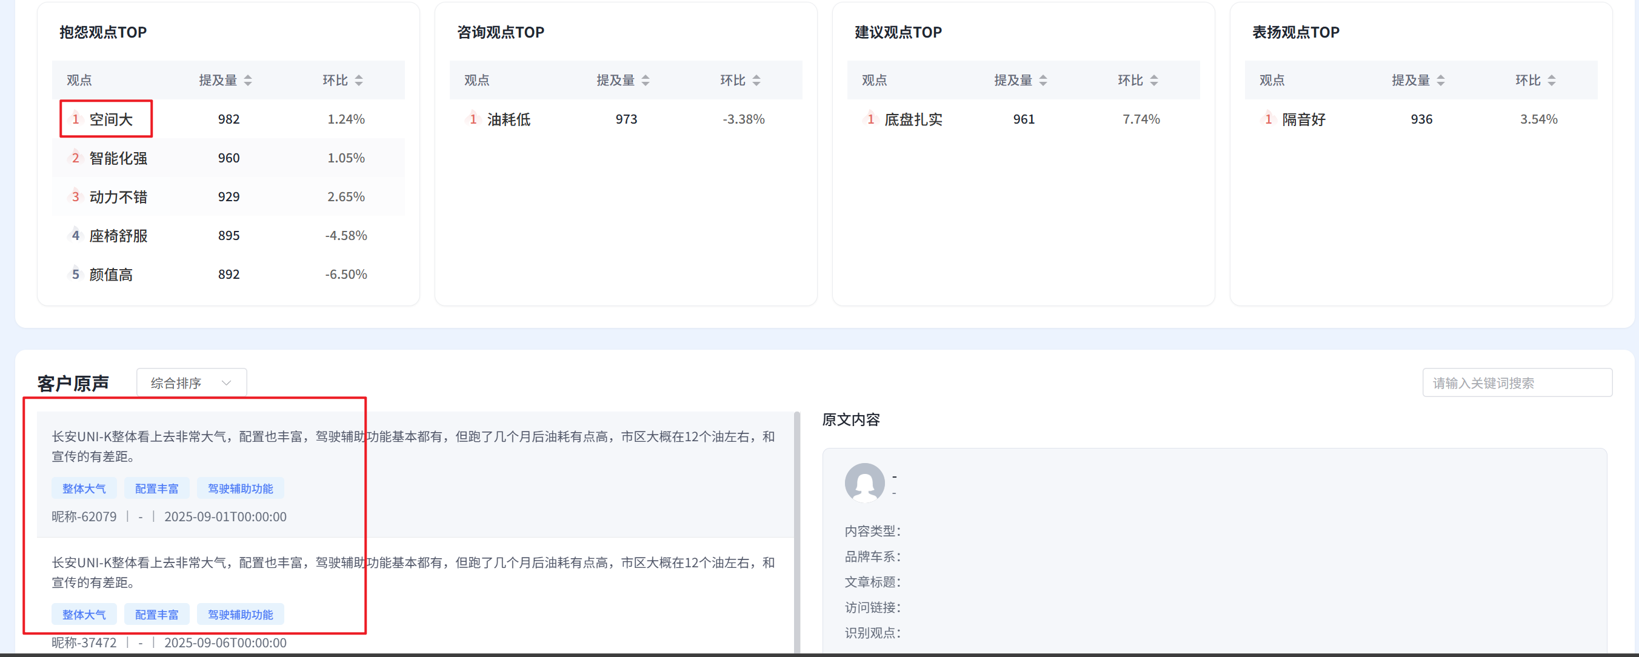Screen dimensions: 1639x657
Task: Click the 960 mention count
Action: point(229,158)
